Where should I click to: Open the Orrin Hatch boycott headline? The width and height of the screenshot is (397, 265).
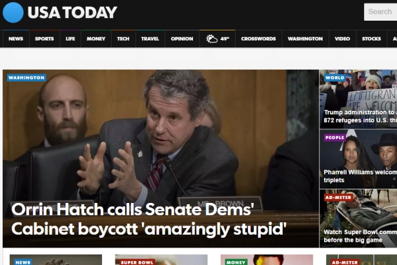pos(149,219)
